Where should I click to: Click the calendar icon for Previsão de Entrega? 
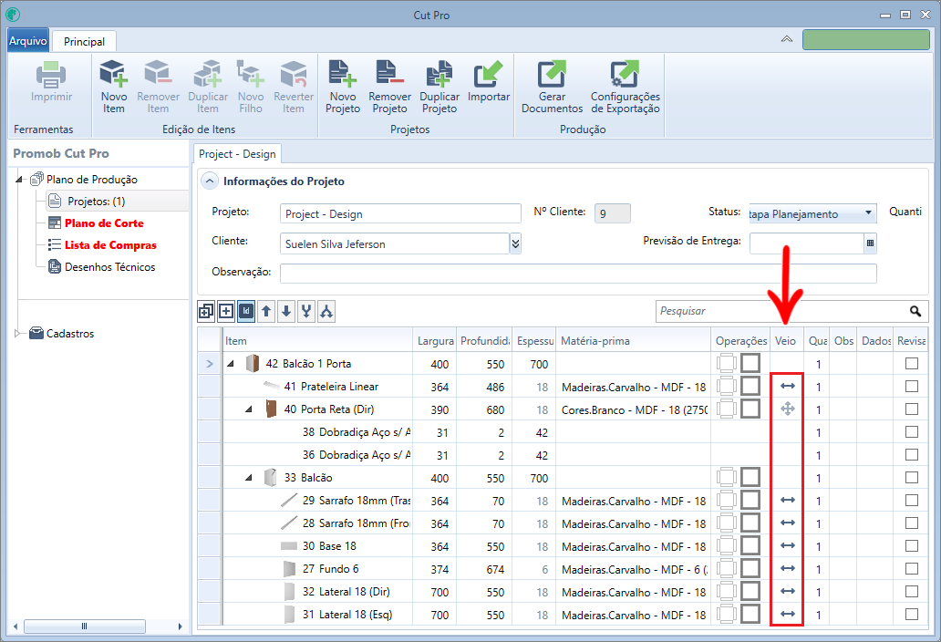pyautogui.click(x=870, y=243)
